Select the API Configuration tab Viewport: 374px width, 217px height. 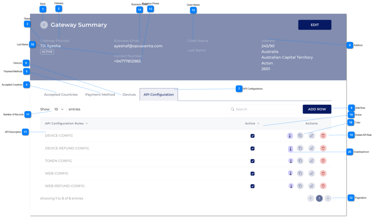point(159,95)
